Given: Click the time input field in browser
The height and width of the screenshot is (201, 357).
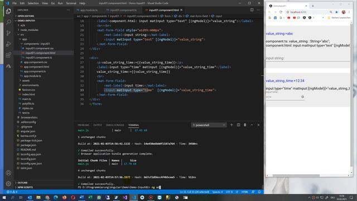Looking at the screenshot, I should coord(285,97).
